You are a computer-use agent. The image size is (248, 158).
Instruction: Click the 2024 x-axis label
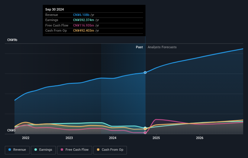[113, 138]
